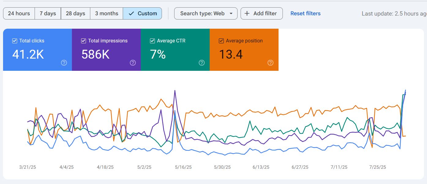
Task: Select the 24 hours date range
Action: (x=19, y=13)
